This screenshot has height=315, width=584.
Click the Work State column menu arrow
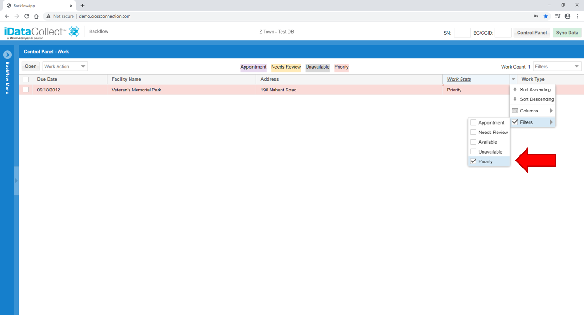[513, 79]
